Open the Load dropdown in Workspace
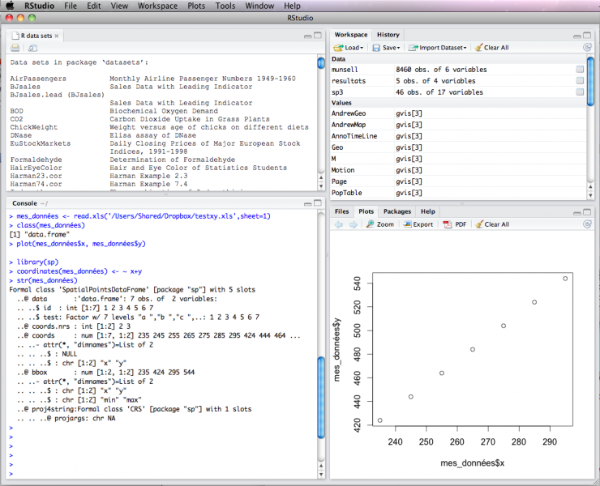This screenshot has height=486, width=600. coord(349,48)
